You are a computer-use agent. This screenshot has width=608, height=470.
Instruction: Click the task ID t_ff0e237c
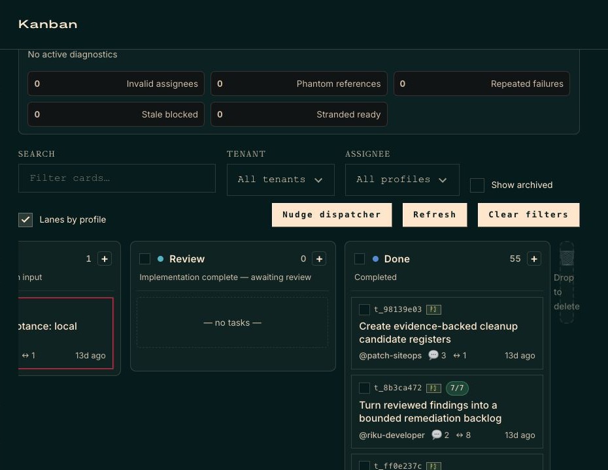tap(397, 466)
